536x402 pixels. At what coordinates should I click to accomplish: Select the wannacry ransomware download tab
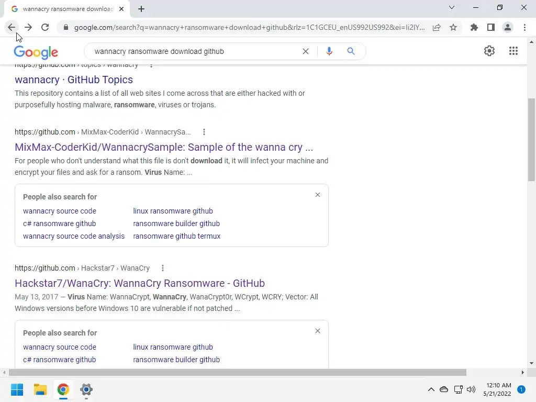(66, 9)
